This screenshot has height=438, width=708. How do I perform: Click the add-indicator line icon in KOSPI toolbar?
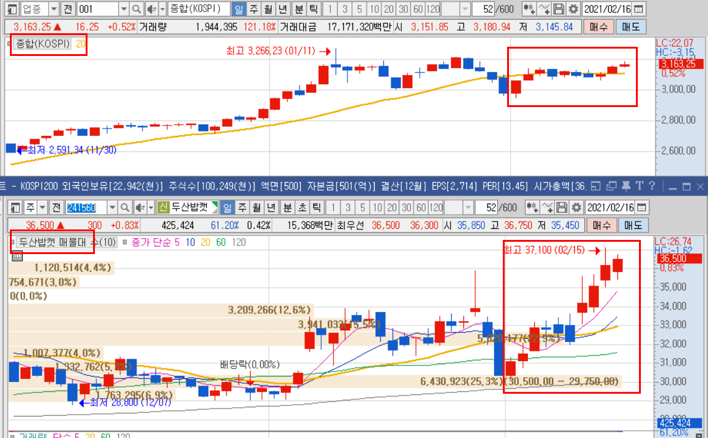click(544, 9)
